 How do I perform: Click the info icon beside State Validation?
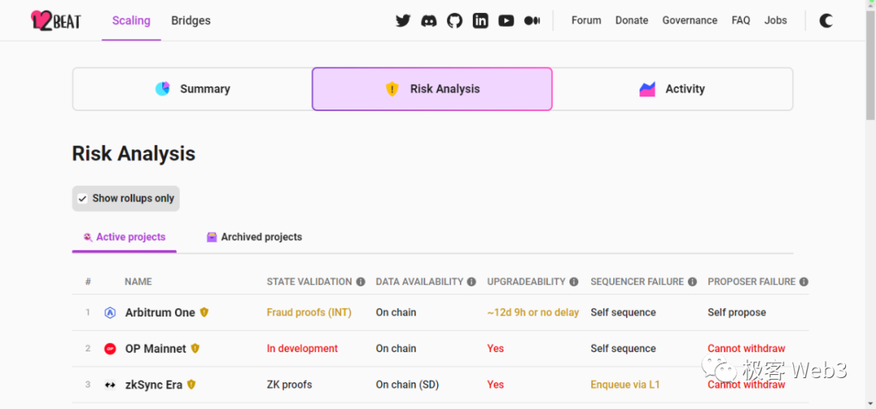click(360, 282)
